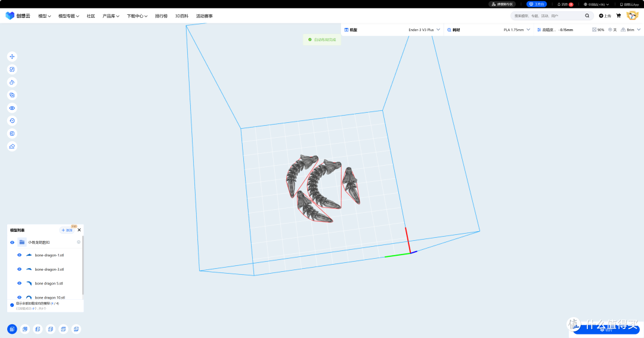The image size is (644, 338).
Task: Open the 产品库 menu dropdown
Action: coord(111,16)
